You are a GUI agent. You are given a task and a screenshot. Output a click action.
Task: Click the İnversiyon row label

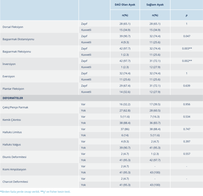[x=8, y=64]
